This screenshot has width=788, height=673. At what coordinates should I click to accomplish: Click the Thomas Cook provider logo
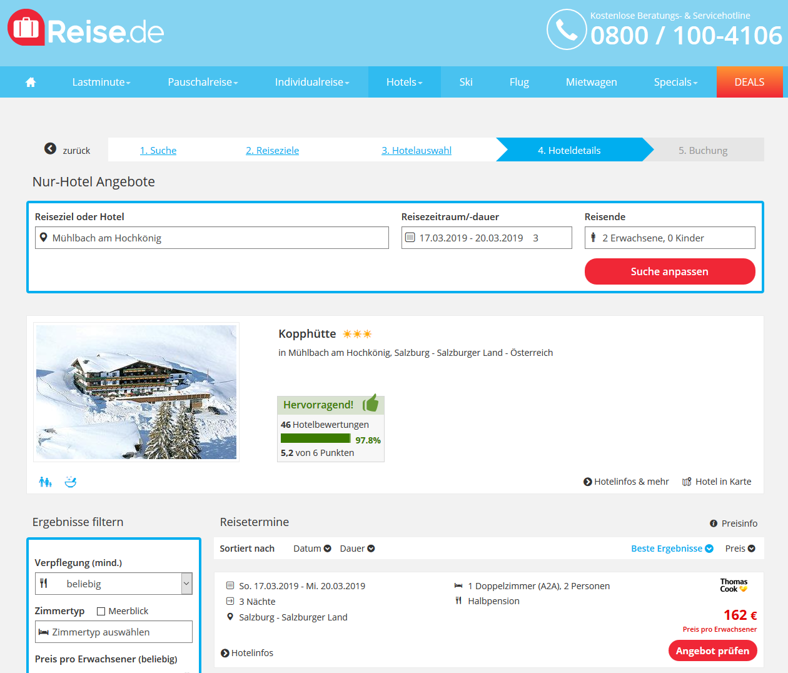(734, 585)
